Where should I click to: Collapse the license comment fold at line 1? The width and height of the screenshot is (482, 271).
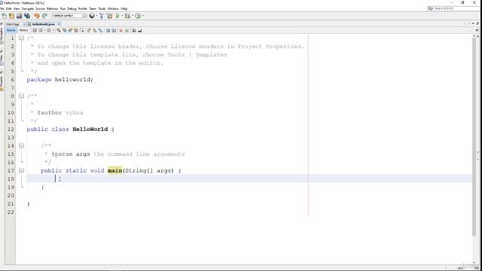[21, 38]
